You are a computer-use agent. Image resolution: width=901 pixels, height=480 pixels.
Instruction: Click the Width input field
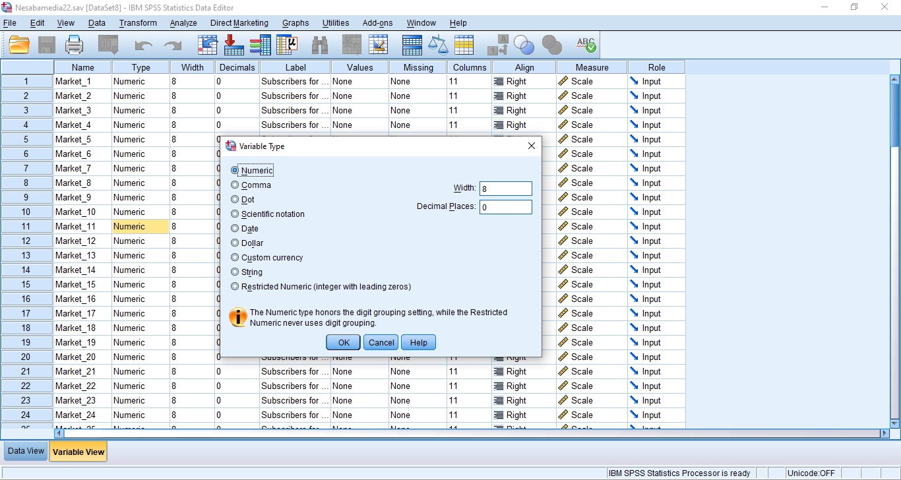click(x=505, y=189)
